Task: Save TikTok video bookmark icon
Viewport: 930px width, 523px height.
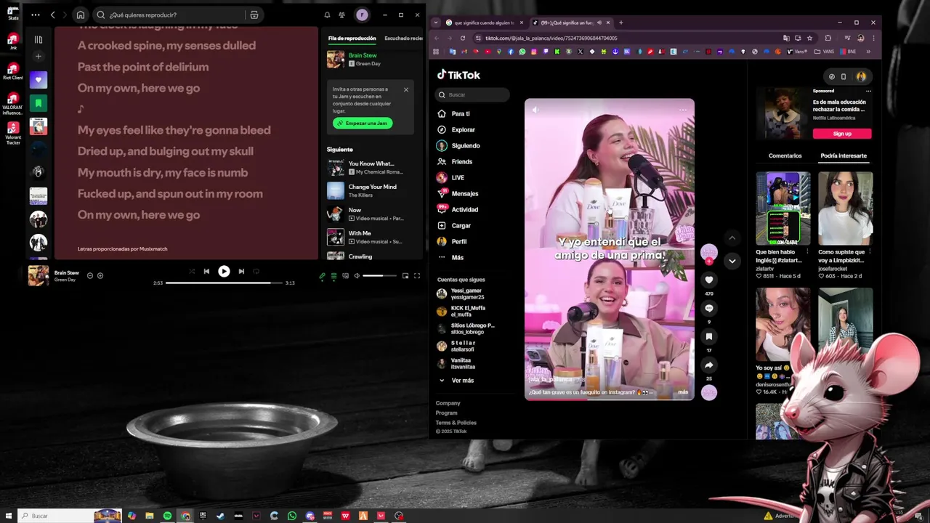Action: click(x=709, y=336)
